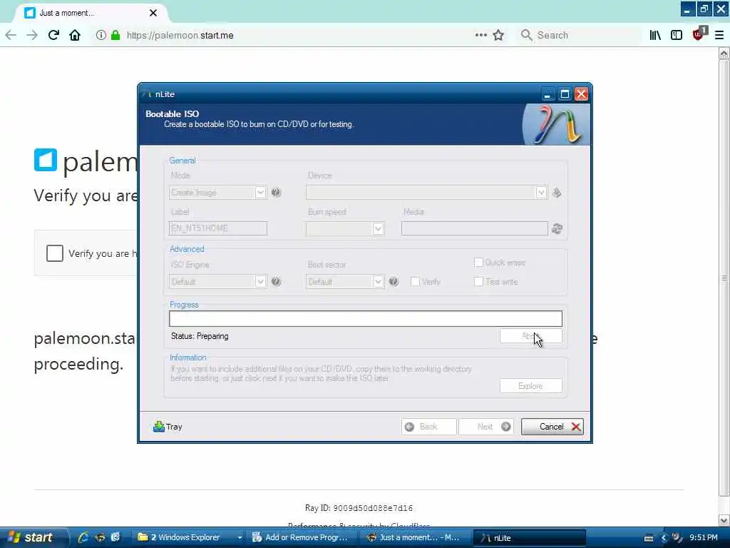Click the eject icon beside Device
The image size is (730, 548).
(557, 193)
